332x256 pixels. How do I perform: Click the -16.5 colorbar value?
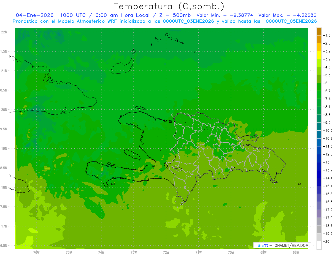point(328,202)
